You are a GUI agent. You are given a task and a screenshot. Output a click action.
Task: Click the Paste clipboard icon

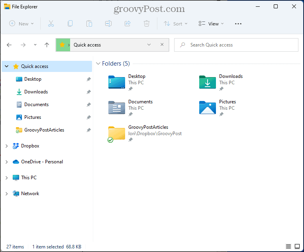tap(89, 23)
